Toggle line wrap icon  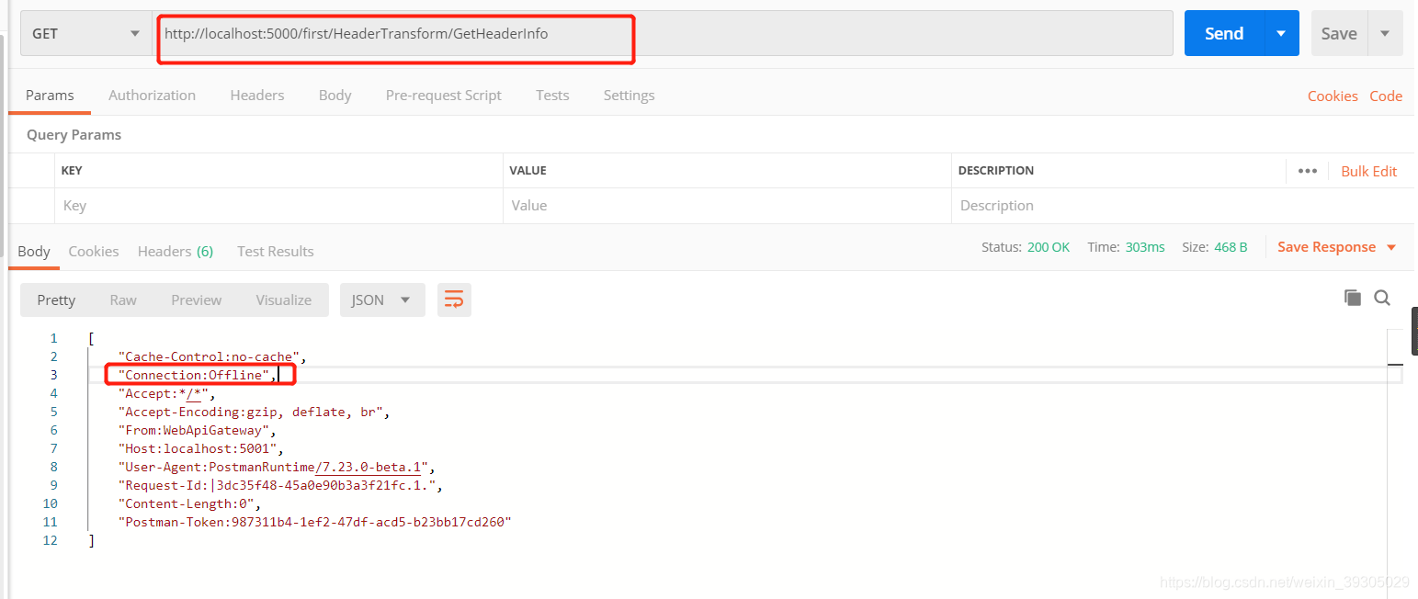[454, 300]
